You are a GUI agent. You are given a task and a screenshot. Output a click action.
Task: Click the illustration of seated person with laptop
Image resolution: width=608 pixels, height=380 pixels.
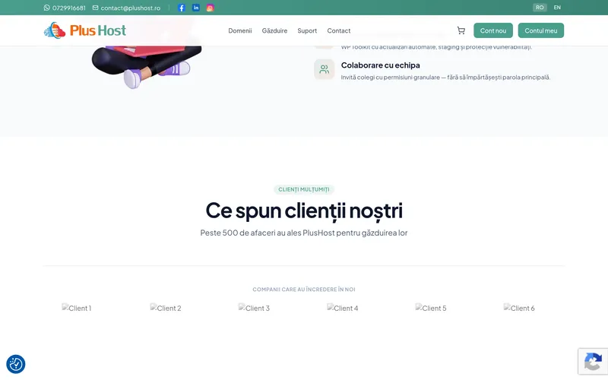click(x=147, y=67)
